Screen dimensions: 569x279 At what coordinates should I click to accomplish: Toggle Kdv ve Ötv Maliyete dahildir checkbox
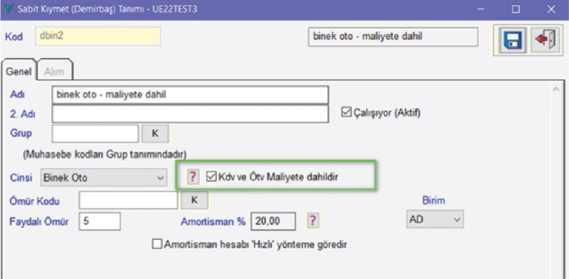click(212, 177)
